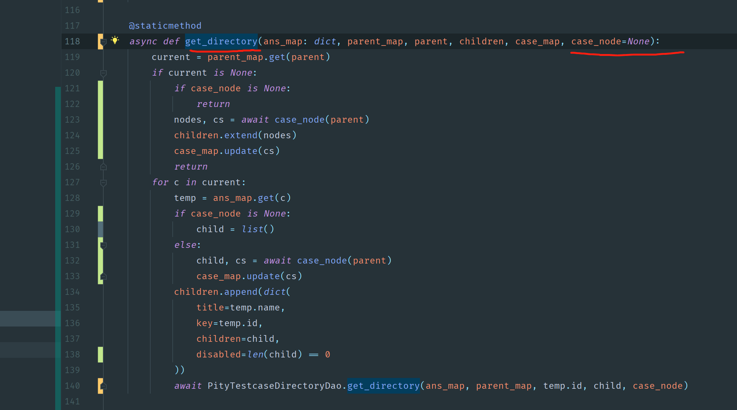Image resolution: width=737 pixels, height=410 pixels.
Task: Collapse the 'if current is None' block at line 120
Action: [x=104, y=73]
